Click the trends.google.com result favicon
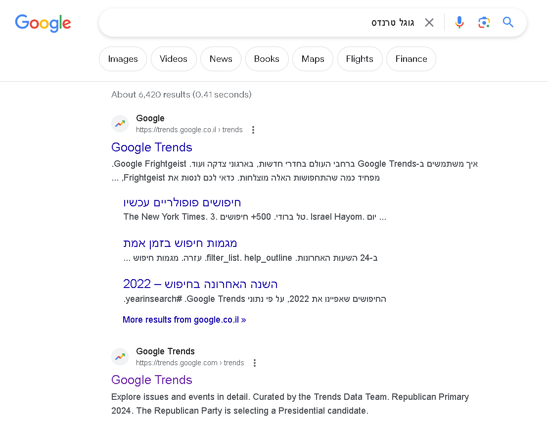The image size is (548, 434). [120, 357]
